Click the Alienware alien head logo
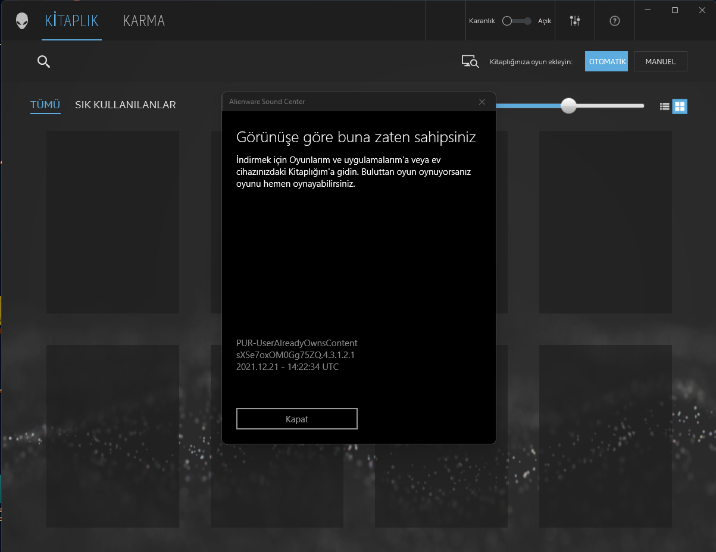 click(22, 21)
